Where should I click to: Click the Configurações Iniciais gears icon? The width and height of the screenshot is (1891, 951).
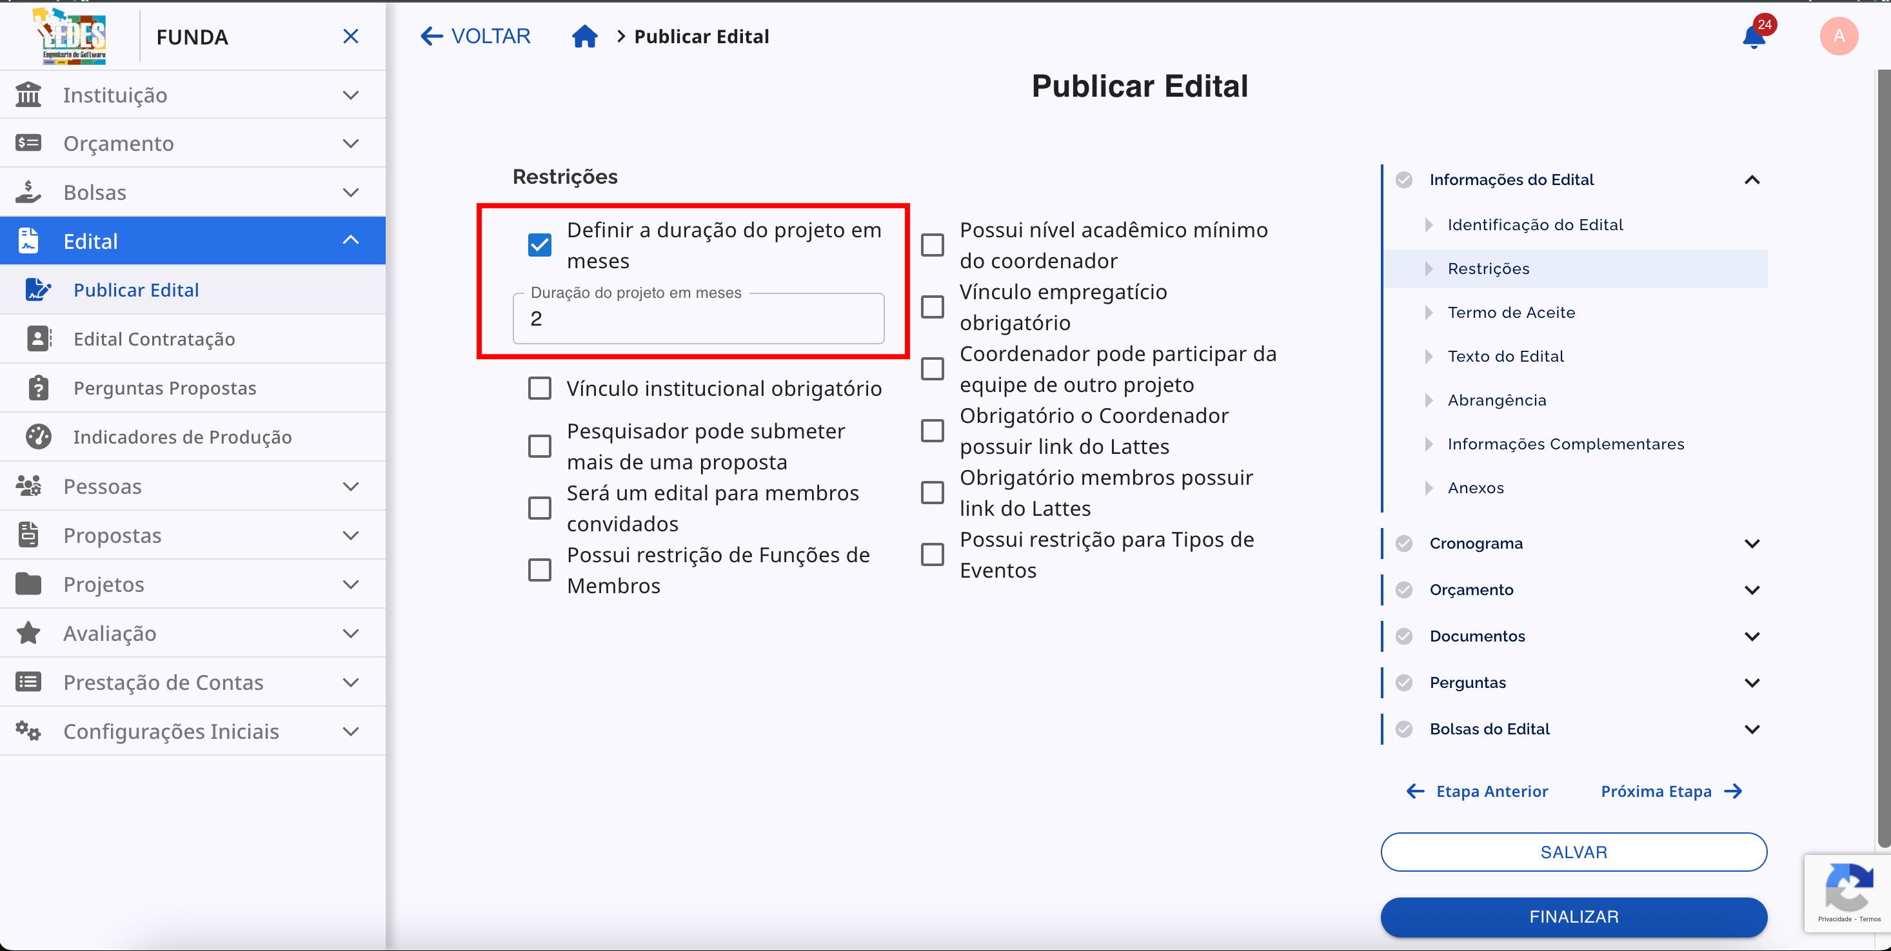point(28,731)
